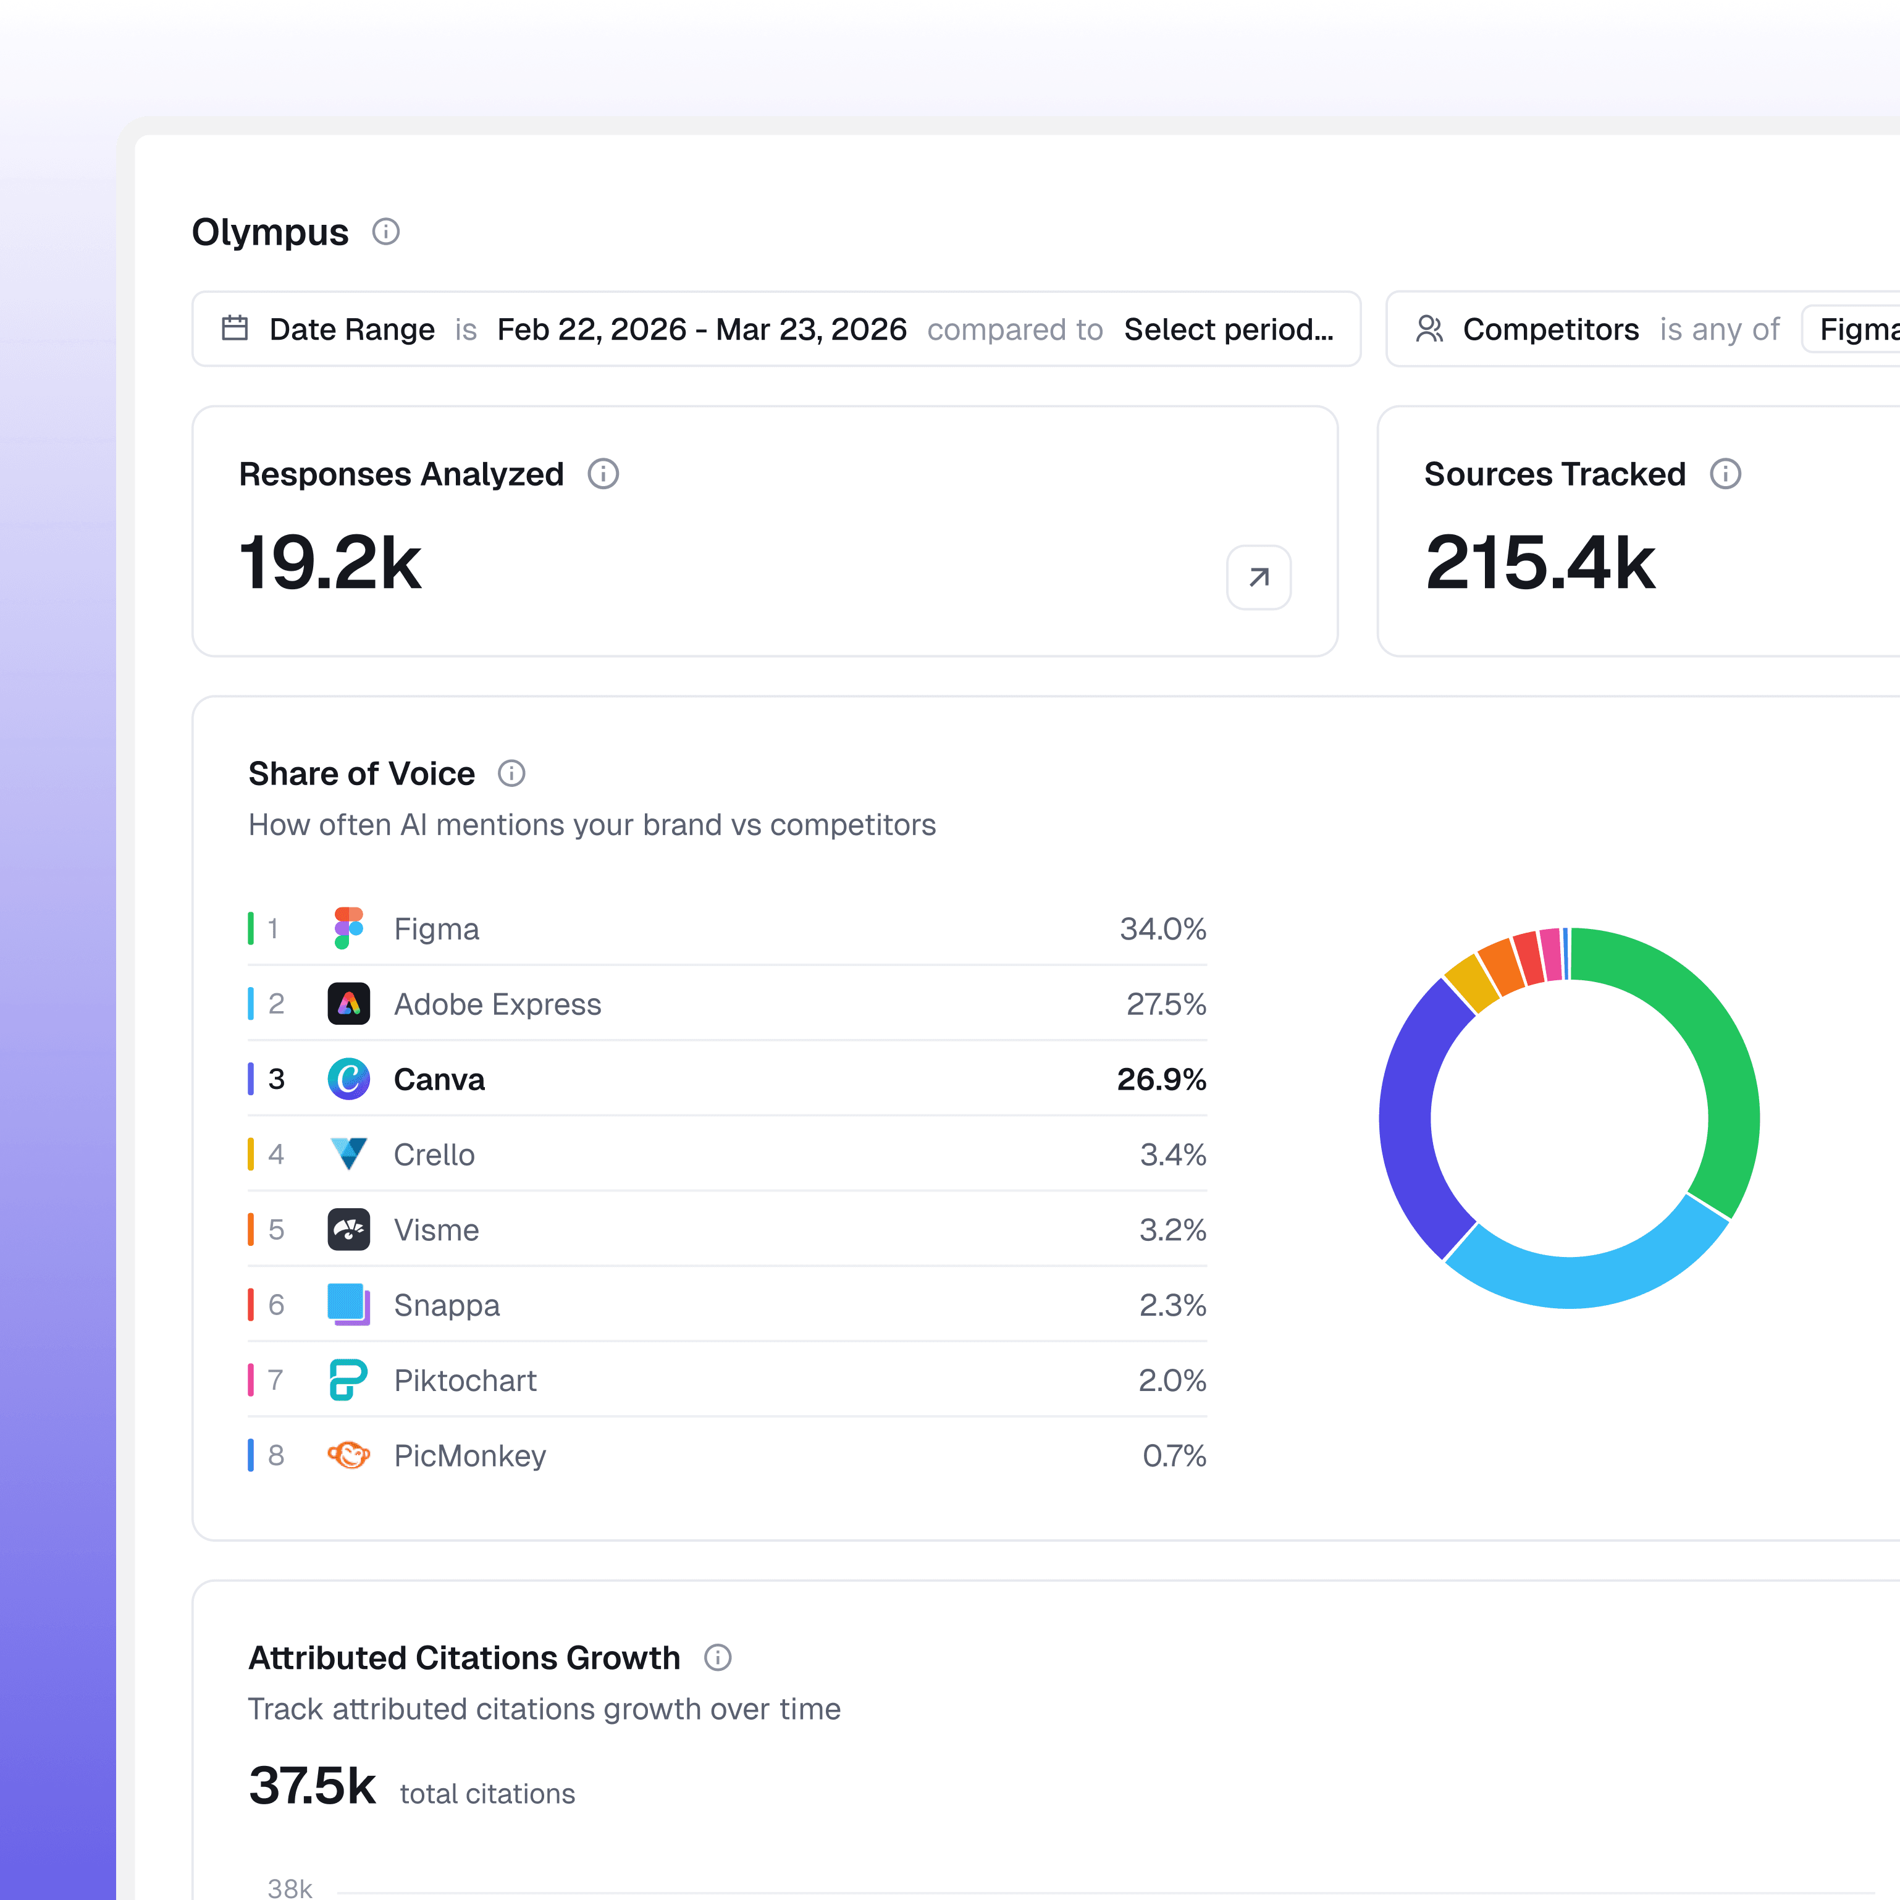This screenshot has height=1900, width=1900.
Task: Click the Canva logo icon
Action: [x=349, y=1079]
